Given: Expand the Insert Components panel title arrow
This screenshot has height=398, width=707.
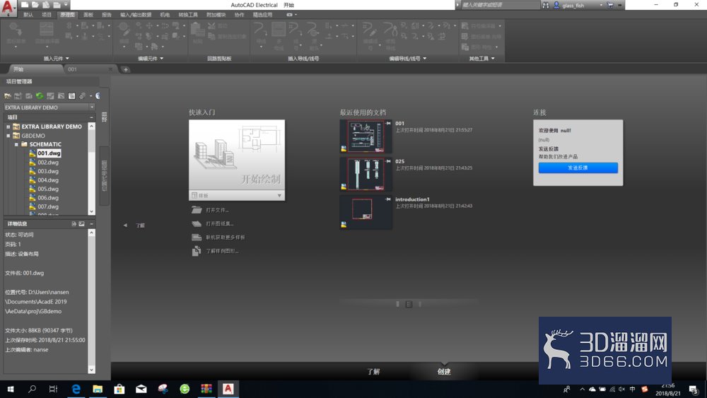Looking at the screenshot, I should (x=67, y=59).
